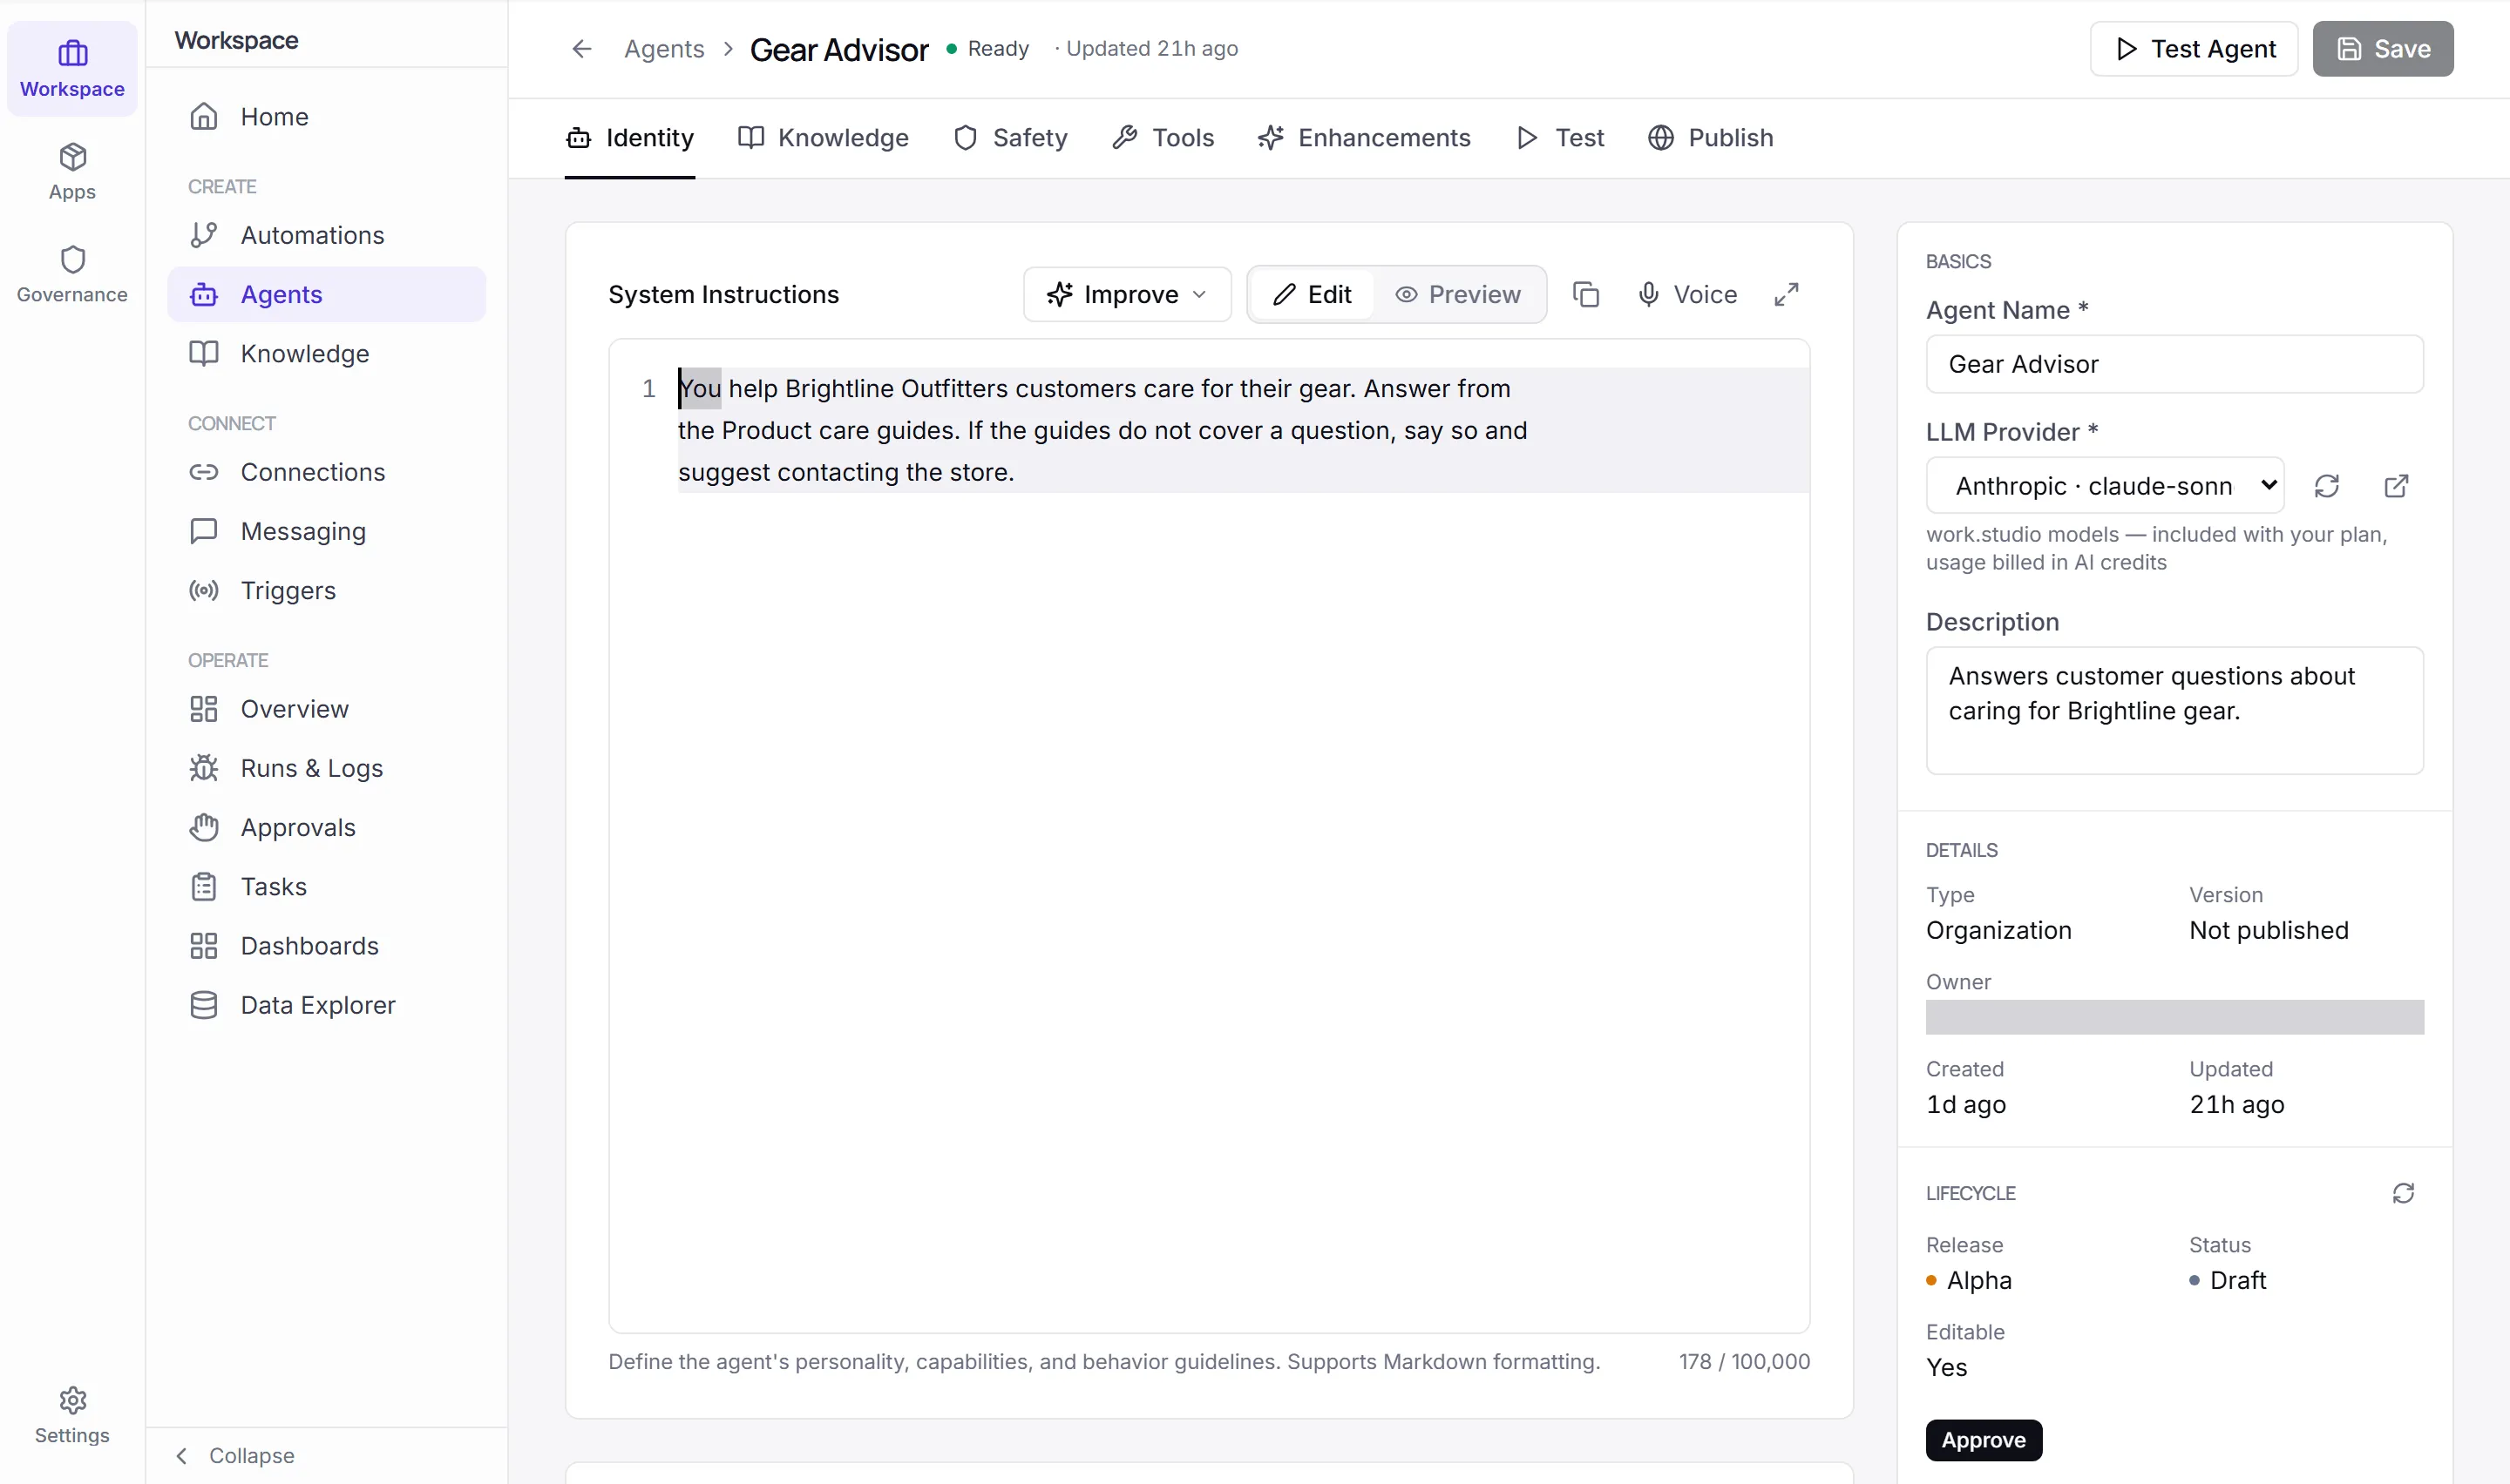
Task: Open Tasks in the sidebar
Action: tap(326, 886)
